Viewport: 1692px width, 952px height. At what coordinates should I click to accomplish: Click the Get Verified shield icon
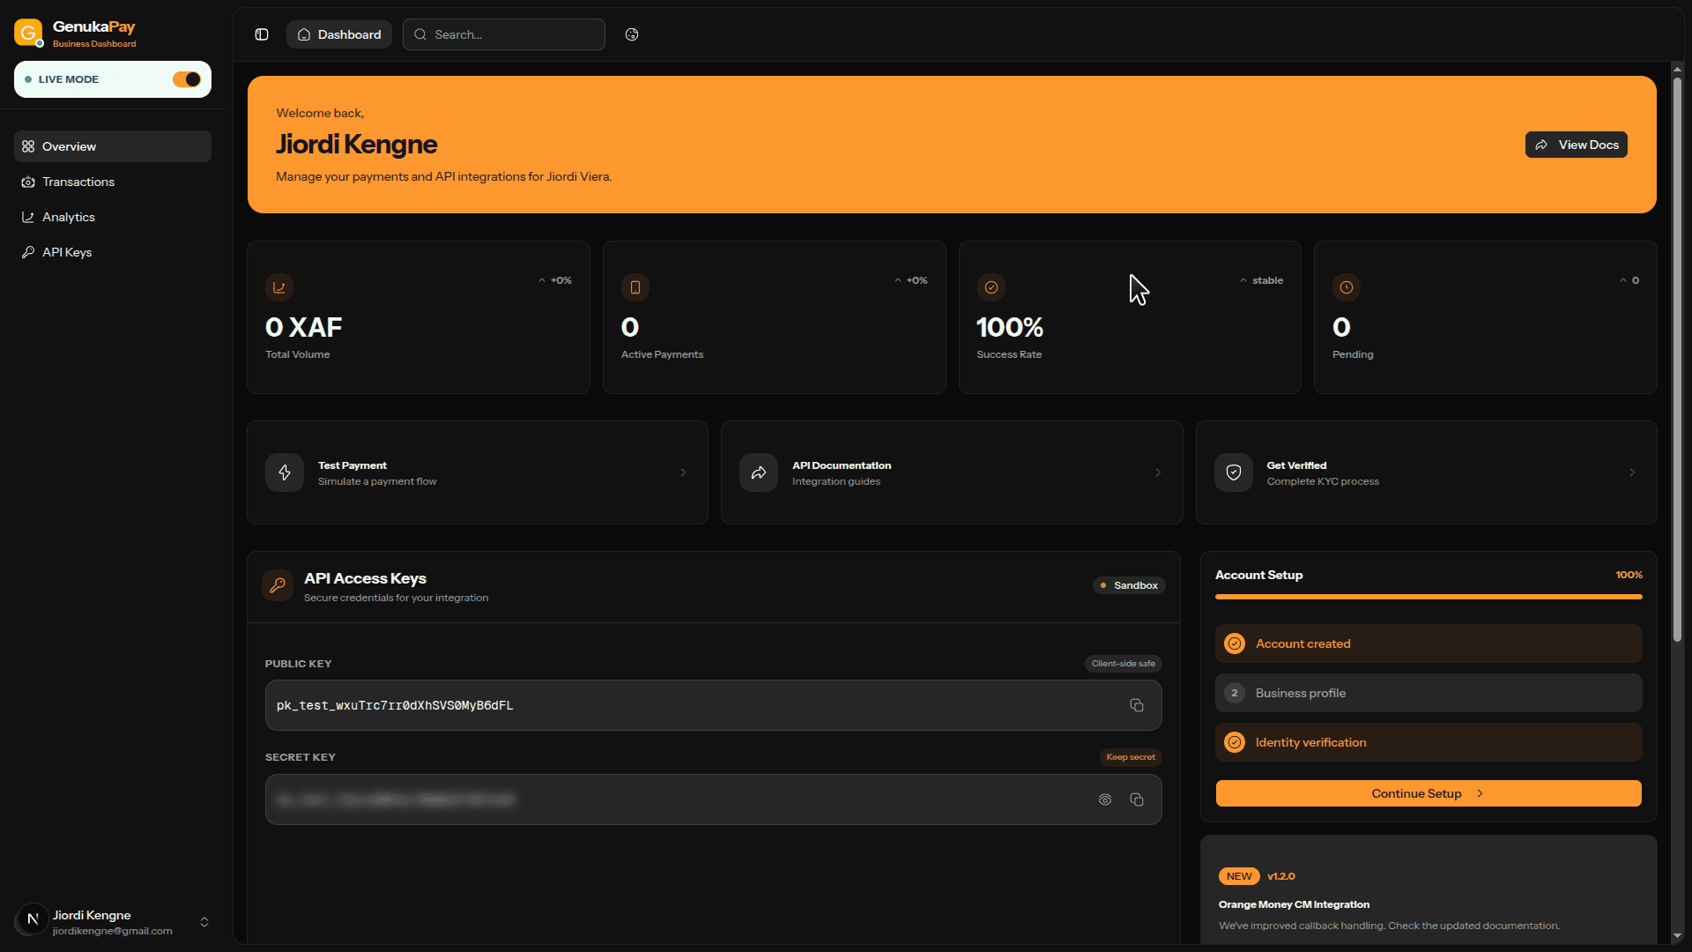pyautogui.click(x=1234, y=472)
